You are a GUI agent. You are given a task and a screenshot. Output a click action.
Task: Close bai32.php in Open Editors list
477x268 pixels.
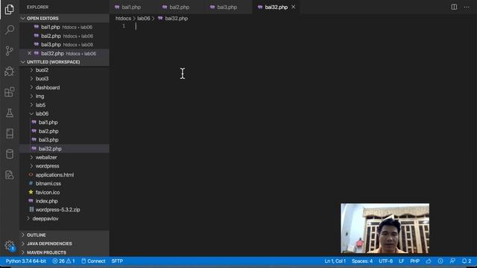(x=29, y=53)
